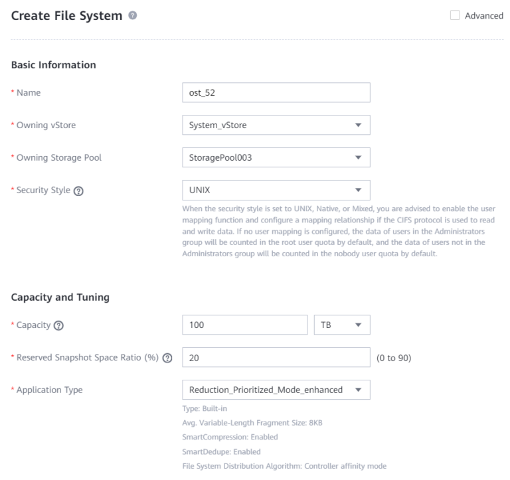
Task: Click the Capacity value input field
Action: pyautogui.click(x=244, y=325)
